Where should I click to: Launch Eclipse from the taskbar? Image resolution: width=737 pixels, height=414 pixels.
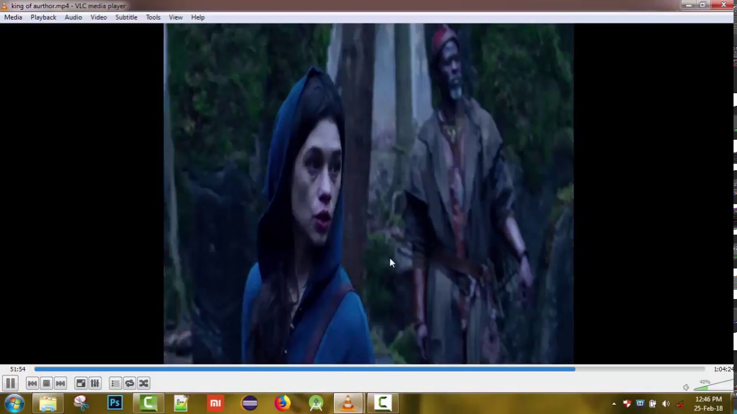(x=249, y=403)
